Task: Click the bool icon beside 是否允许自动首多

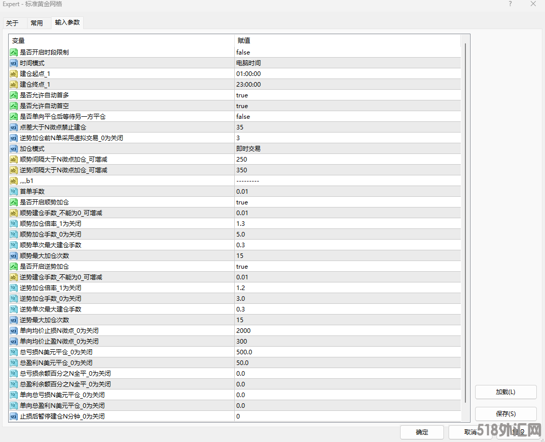Action: [x=14, y=95]
